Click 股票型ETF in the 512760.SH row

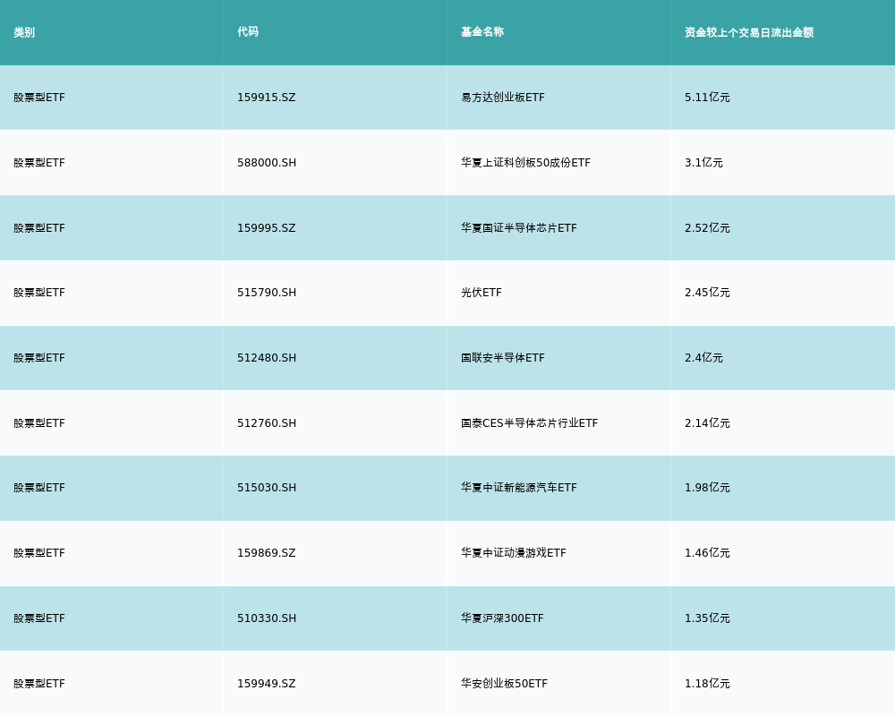[x=39, y=423]
